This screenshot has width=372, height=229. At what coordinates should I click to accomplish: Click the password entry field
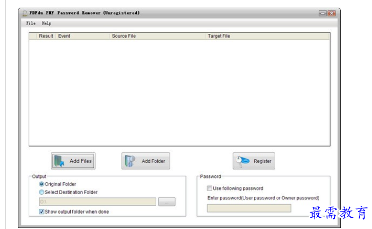click(249, 208)
